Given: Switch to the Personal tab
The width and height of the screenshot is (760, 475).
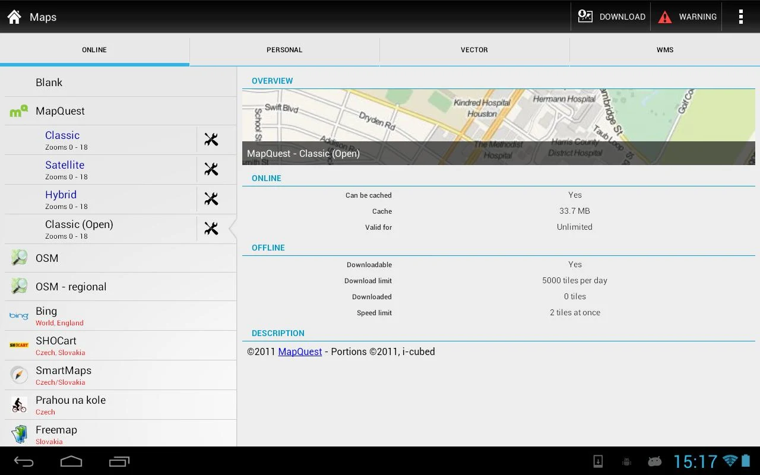Looking at the screenshot, I should [284, 50].
